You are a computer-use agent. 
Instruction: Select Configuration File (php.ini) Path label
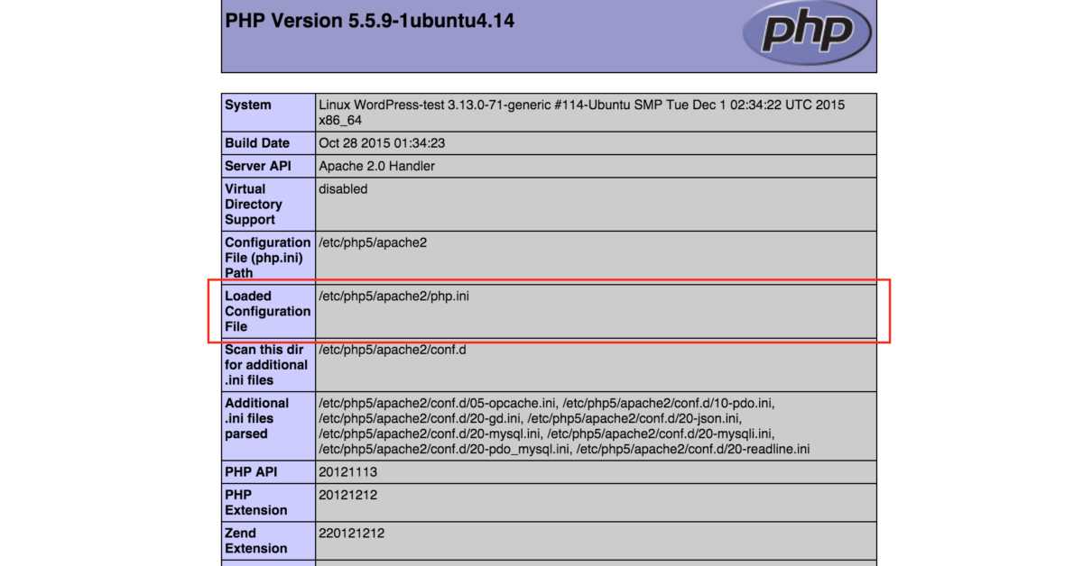268,258
